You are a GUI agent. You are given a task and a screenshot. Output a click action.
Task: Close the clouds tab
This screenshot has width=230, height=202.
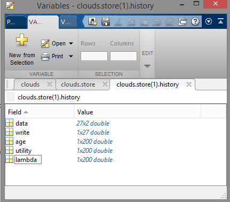[50, 84]
